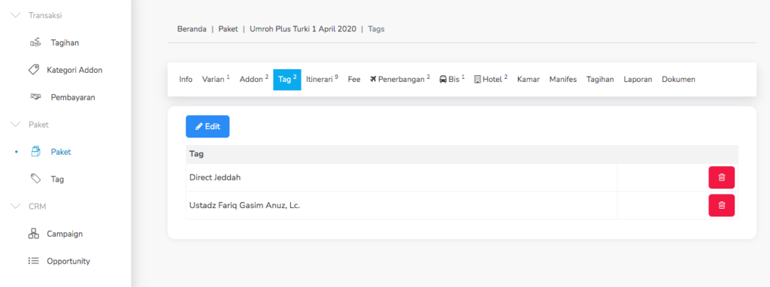This screenshot has height=287, width=770.
Task: Switch to the Addon tab
Action: click(254, 79)
